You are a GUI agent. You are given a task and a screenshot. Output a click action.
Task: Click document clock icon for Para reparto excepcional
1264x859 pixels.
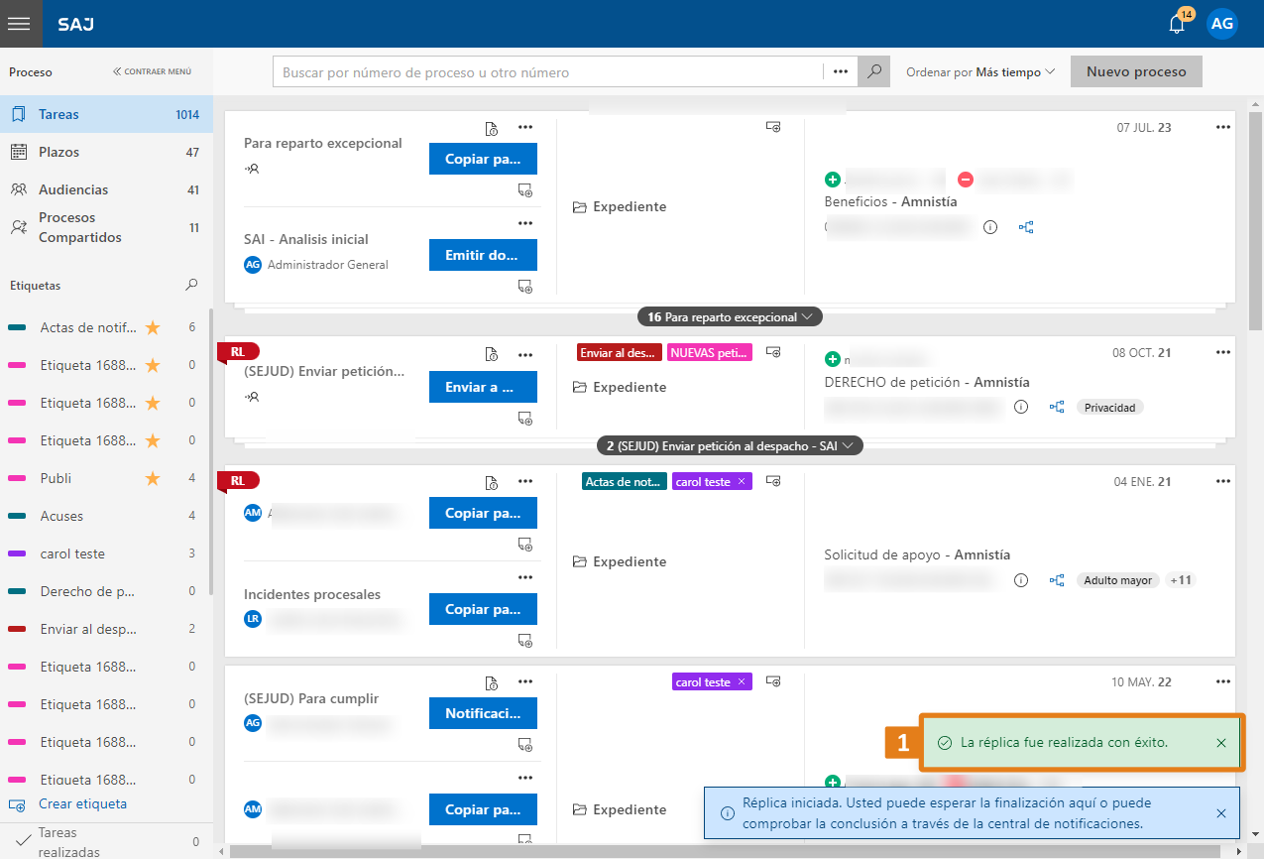491,128
